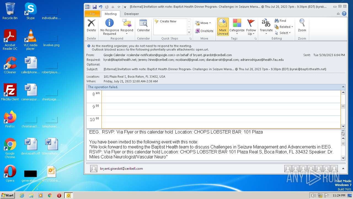
Task: Send item to OneNote
Action: [204, 31]
